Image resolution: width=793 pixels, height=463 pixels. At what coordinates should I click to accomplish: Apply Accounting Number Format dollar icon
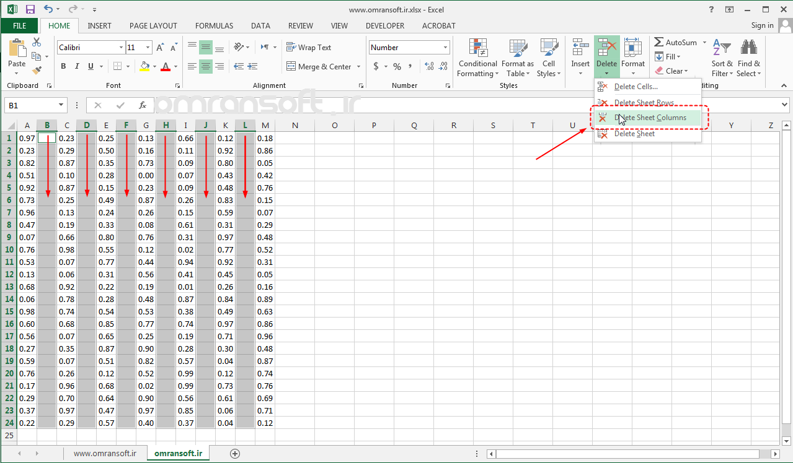coord(376,66)
